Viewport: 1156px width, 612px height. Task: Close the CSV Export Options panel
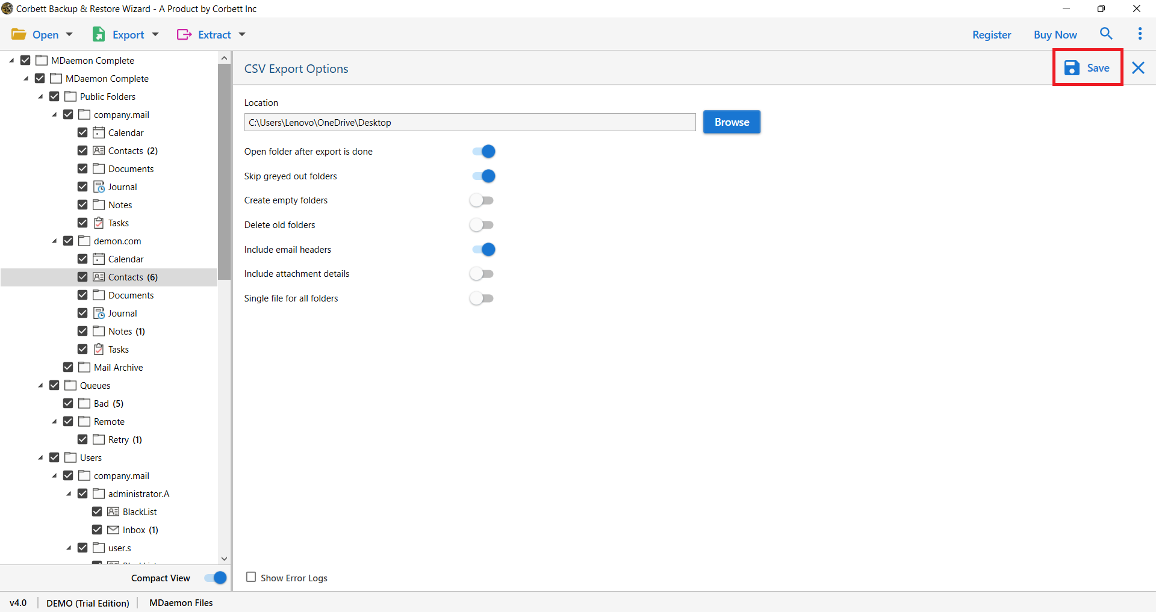point(1138,68)
